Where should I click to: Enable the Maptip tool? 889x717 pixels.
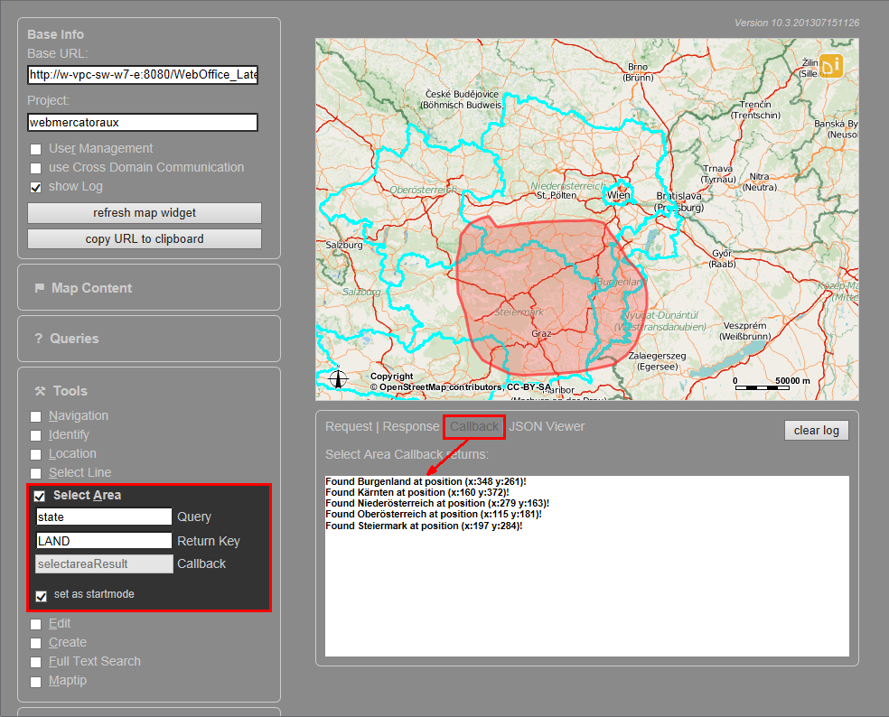(x=34, y=680)
